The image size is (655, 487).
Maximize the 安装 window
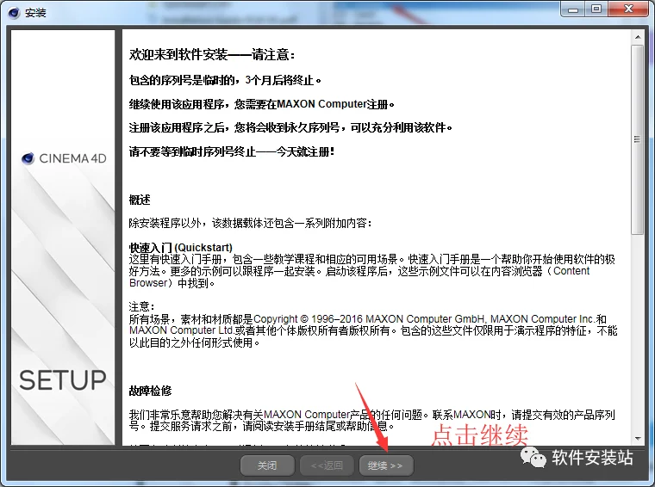pos(596,9)
